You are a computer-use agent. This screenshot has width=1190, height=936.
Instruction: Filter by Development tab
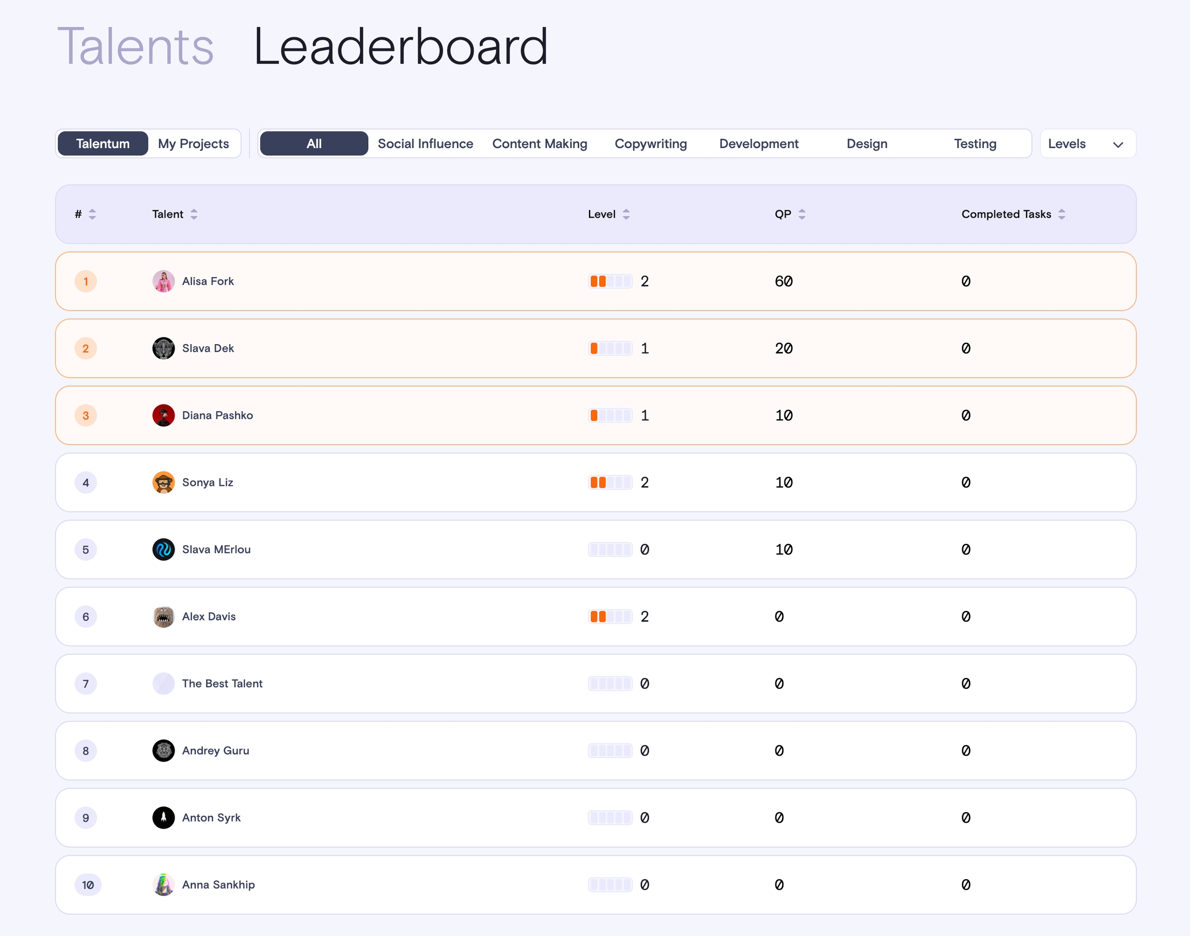[758, 143]
